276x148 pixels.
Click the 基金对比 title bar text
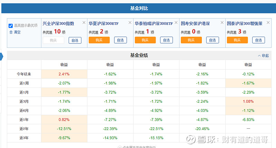tap(139, 8)
